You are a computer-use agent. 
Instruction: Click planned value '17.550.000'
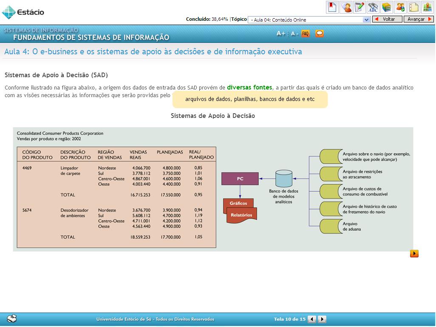(170, 195)
